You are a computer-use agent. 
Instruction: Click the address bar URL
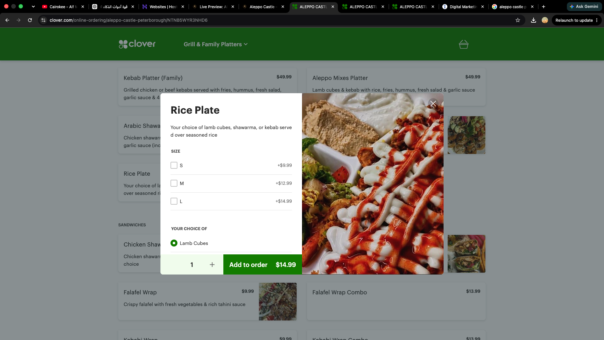coord(128,20)
